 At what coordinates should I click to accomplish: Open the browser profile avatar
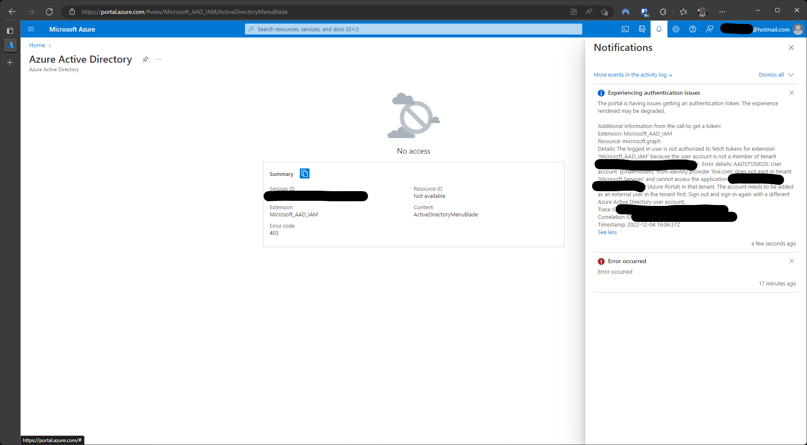point(702,12)
